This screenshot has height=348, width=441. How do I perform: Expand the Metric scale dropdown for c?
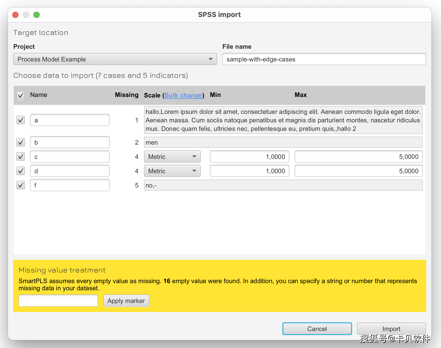172,157
